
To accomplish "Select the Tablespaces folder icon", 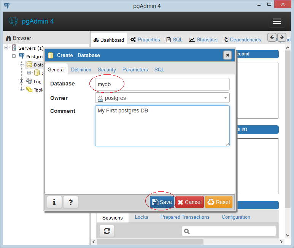I will pos(29,89).
